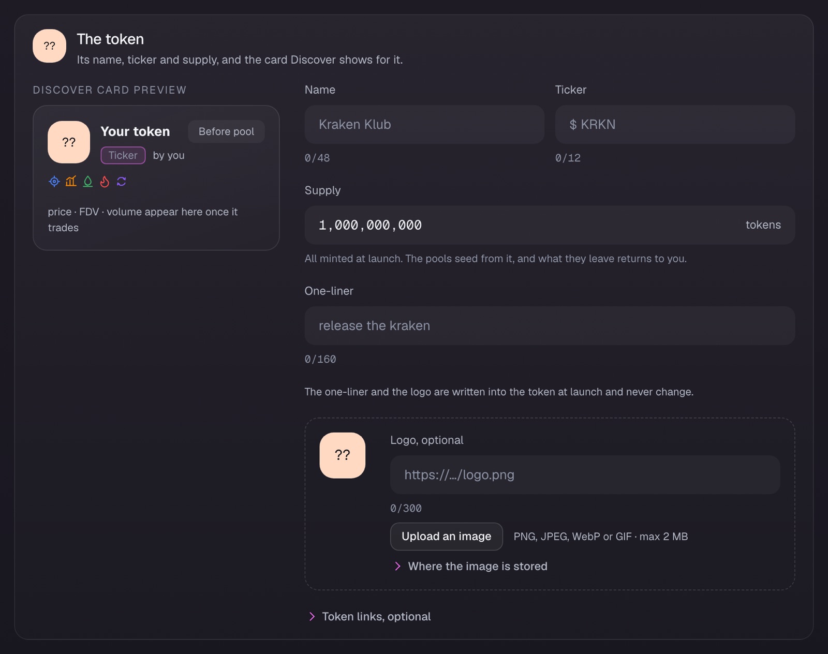The height and width of the screenshot is (654, 828).
Task: Click The token heading
Action: point(110,39)
